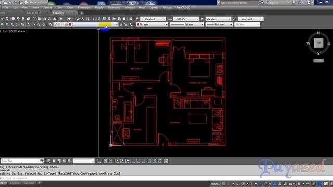This screenshot has width=333, height=187.
Task: Toggle layer 0 freeze sun icon
Action: [x=59, y=24]
